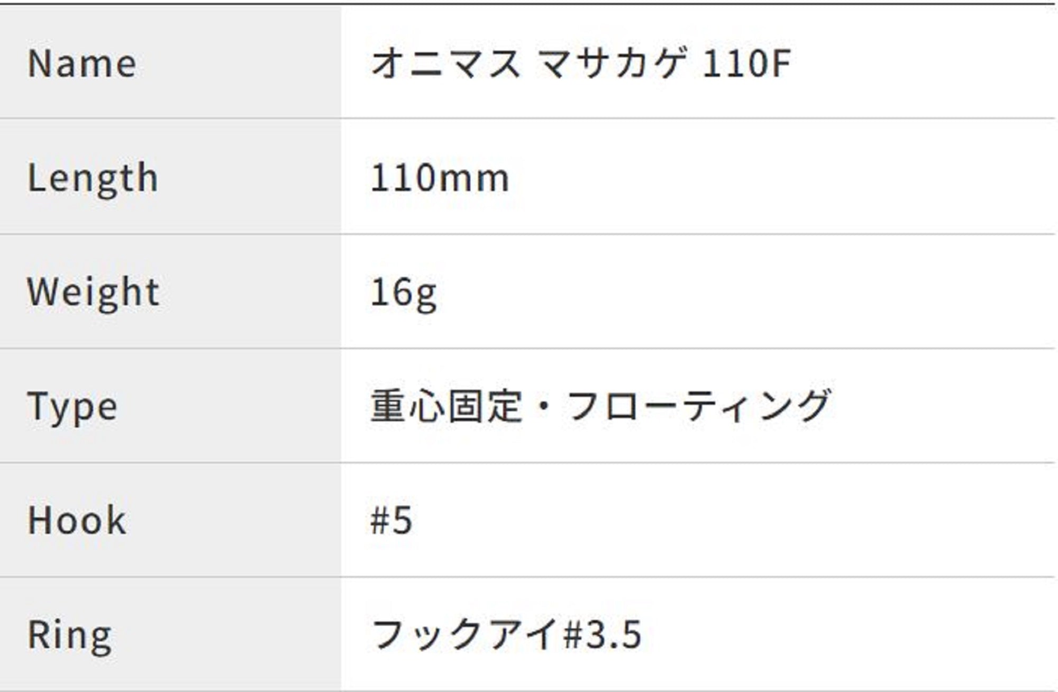Click the divider line between Hook and Ring rows

(529, 577)
